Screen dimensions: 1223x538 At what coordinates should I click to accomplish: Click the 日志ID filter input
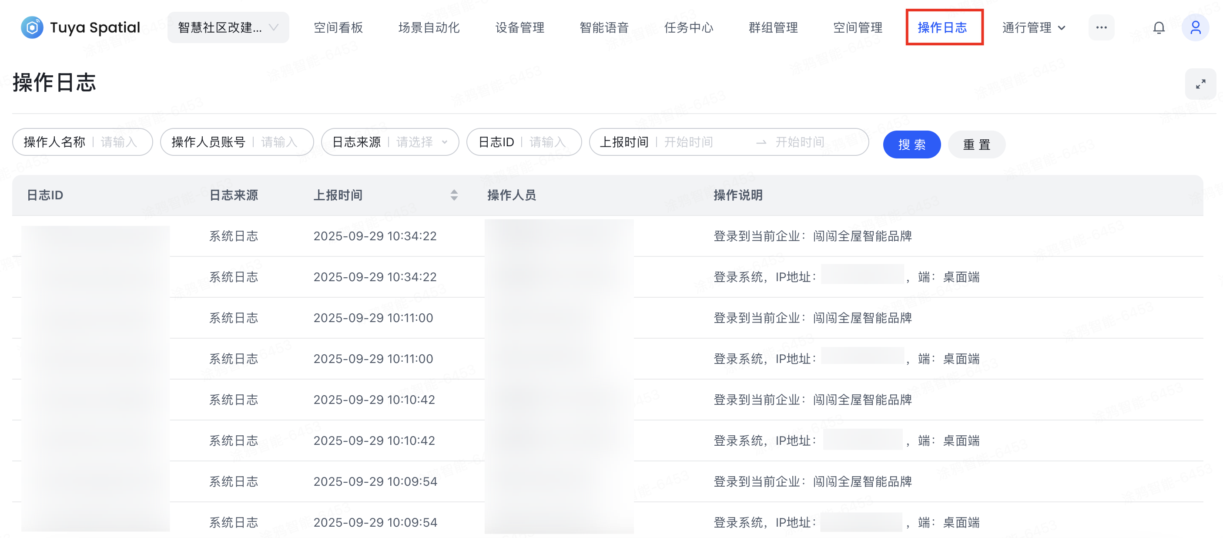[547, 142]
